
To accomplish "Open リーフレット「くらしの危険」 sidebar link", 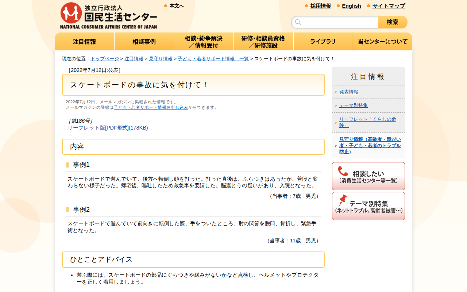I will pos(368,122).
